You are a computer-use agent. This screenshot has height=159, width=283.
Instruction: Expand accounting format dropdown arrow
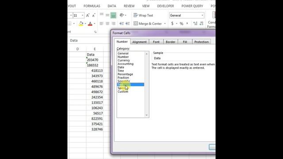tap(176, 23)
